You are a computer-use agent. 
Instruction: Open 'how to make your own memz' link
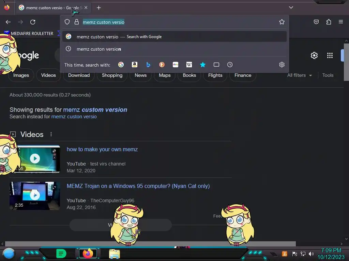coord(102,150)
